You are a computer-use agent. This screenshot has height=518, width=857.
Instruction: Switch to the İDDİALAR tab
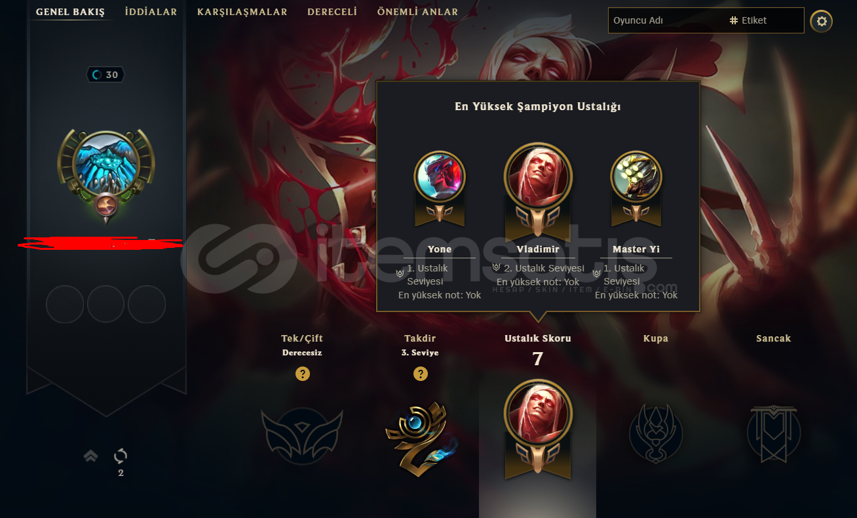click(x=151, y=12)
